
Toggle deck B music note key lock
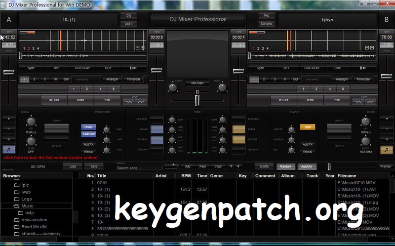click(x=386, y=150)
